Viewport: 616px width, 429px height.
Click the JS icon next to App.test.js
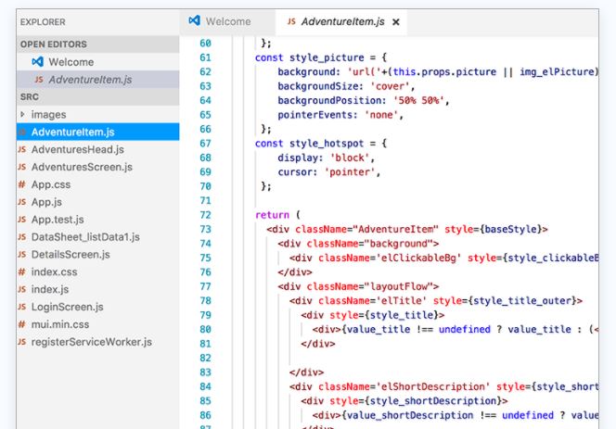coord(22,220)
